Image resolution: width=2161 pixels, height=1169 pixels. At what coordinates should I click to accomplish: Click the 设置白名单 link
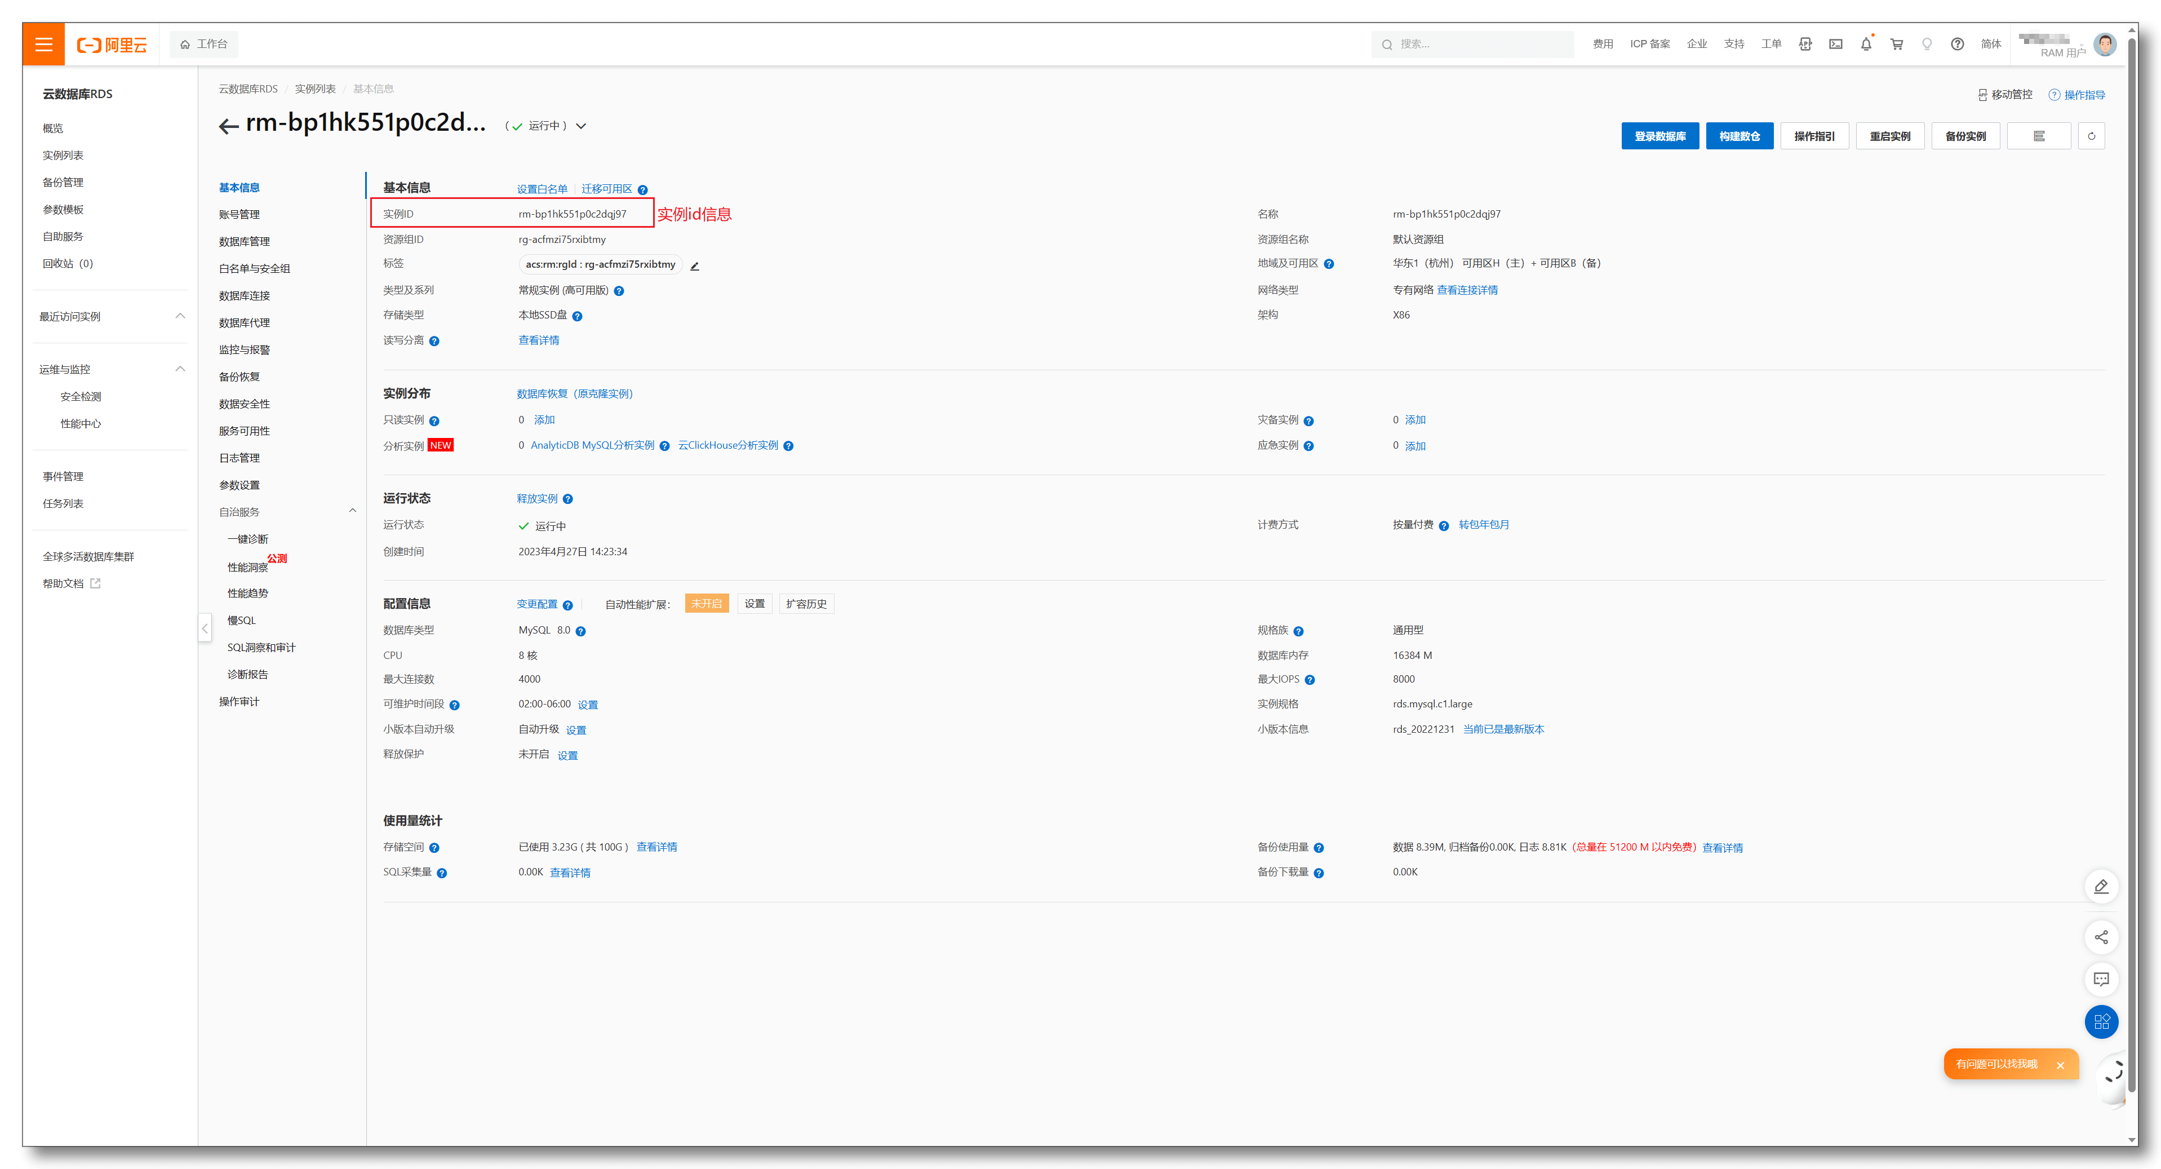pos(542,189)
